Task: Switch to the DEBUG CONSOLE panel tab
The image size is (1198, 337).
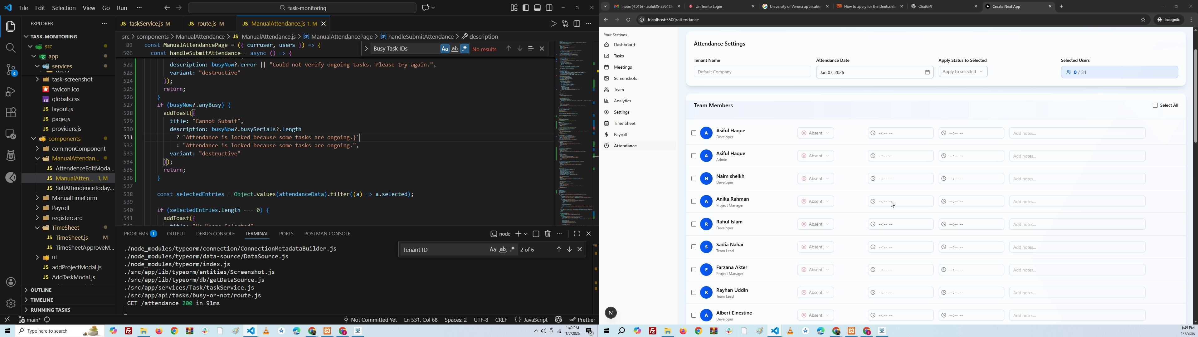Action: tap(215, 234)
